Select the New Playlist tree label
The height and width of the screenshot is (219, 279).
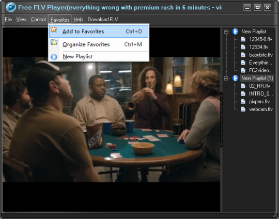click(x=254, y=32)
